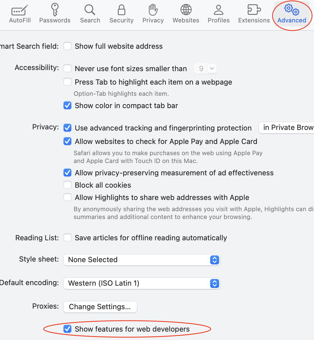The width and height of the screenshot is (314, 340).
Task: Click the Change Settings proxies button
Action: coord(100,307)
